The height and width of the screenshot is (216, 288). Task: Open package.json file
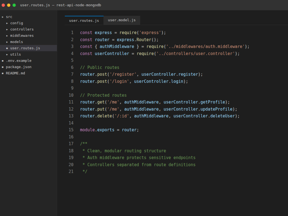18,67
